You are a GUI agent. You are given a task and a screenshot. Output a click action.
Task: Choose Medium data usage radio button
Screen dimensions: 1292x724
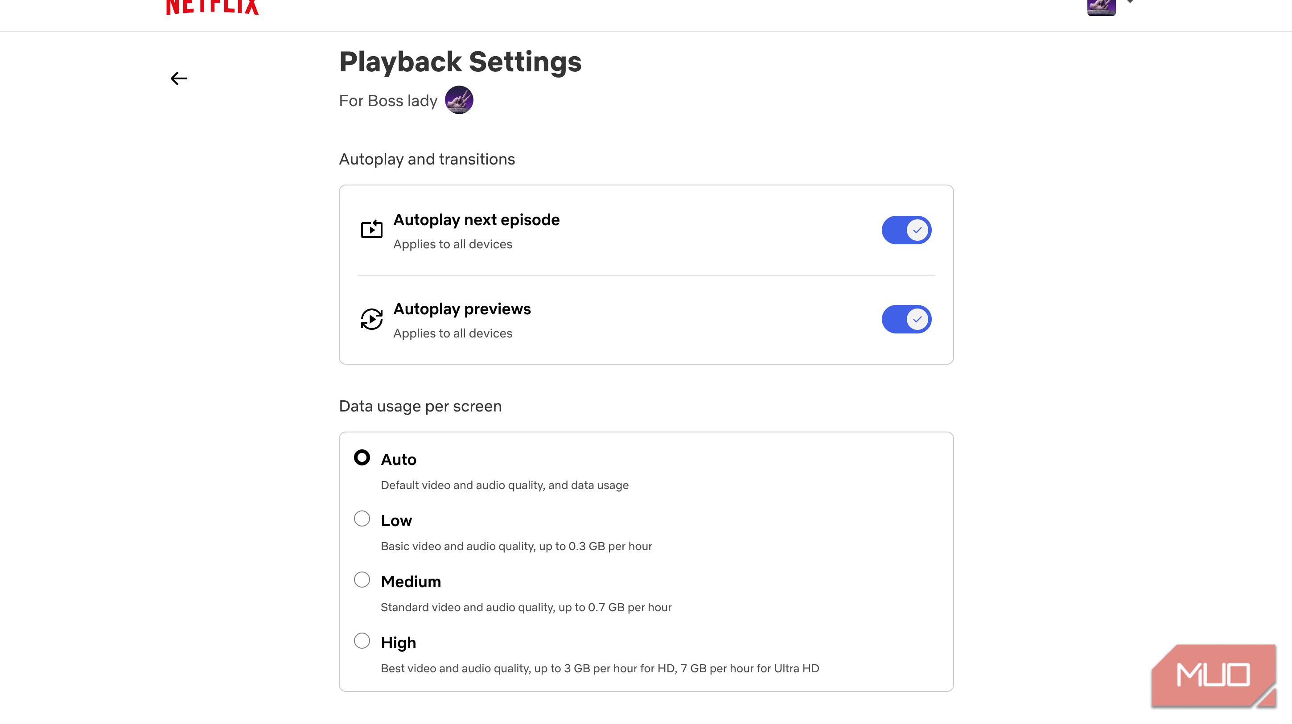tap(362, 580)
